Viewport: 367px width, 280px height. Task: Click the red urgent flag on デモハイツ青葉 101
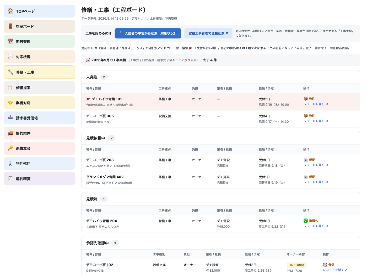click(x=88, y=99)
